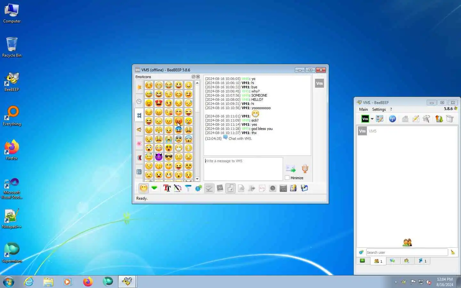Insert the sunglasses emoticon

pyautogui.click(x=169, y=157)
